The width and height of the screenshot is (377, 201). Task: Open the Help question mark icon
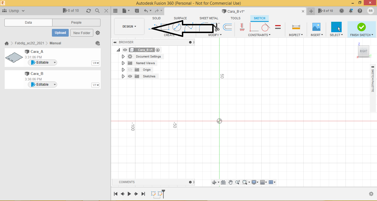click(x=360, y=11)
